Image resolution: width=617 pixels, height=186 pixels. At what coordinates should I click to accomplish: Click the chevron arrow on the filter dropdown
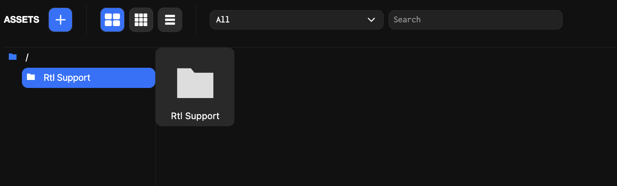coord(371,20)
